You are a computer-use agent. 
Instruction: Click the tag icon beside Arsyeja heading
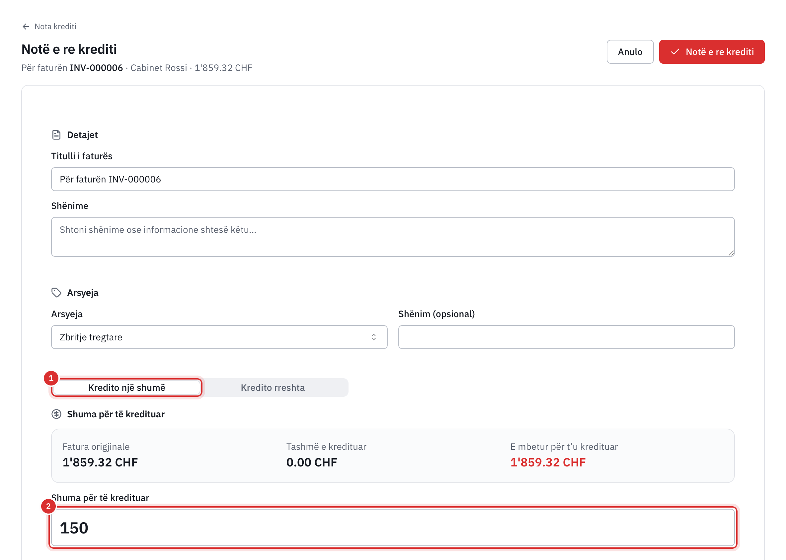[56, 293]
